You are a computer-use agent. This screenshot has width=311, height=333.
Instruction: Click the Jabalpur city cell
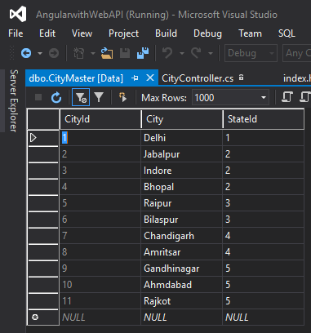click(x=182, y=154)
